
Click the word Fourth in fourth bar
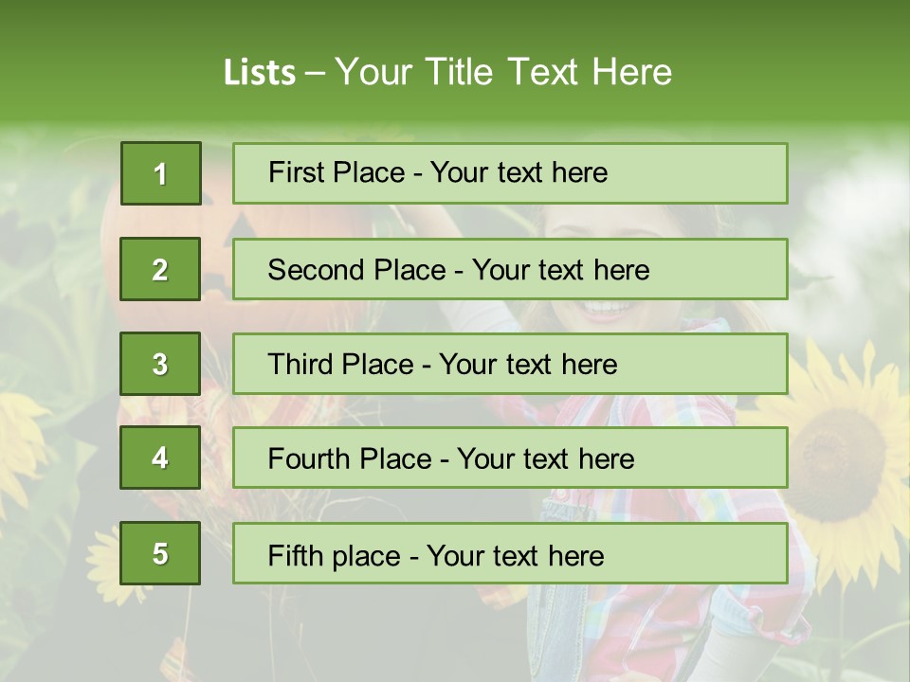coord(309,458)
